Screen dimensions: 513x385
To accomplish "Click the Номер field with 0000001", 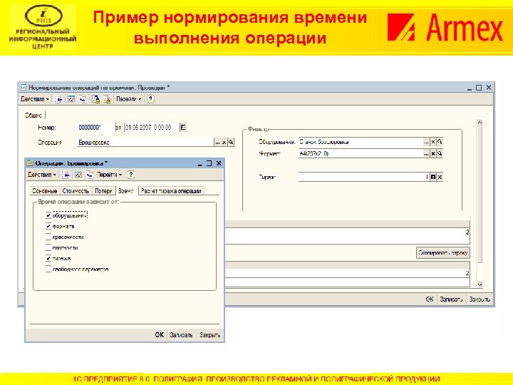I will [96, 128].
